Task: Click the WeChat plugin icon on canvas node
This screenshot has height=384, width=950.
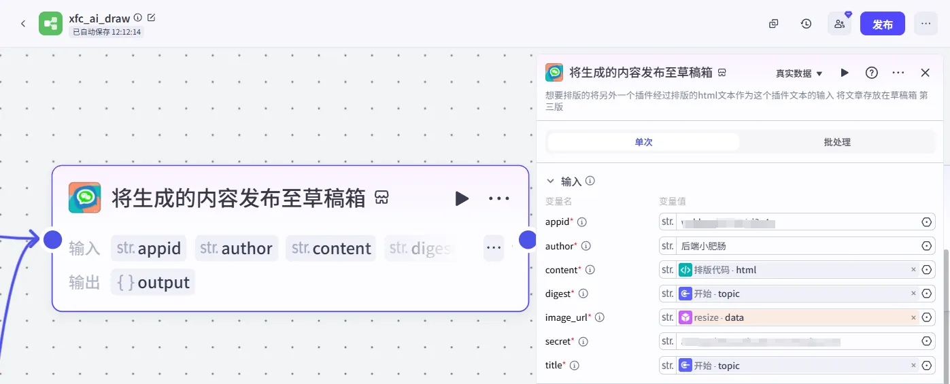Action: (85, 198)
